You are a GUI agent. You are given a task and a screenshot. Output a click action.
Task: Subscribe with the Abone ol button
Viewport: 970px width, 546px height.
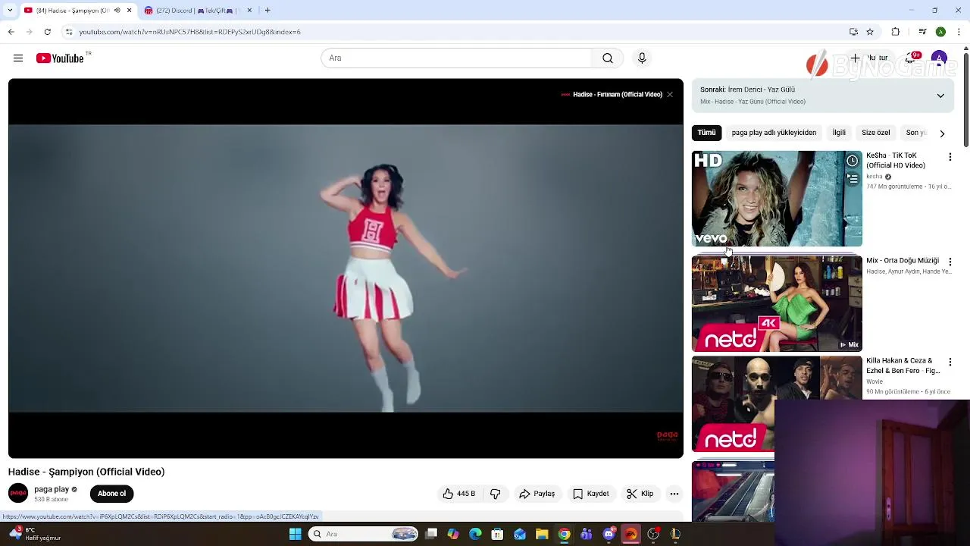pyautogui.click(x=111, y=494)
